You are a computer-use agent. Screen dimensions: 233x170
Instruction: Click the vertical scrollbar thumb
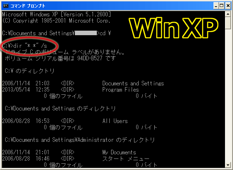tap(228, 23)
